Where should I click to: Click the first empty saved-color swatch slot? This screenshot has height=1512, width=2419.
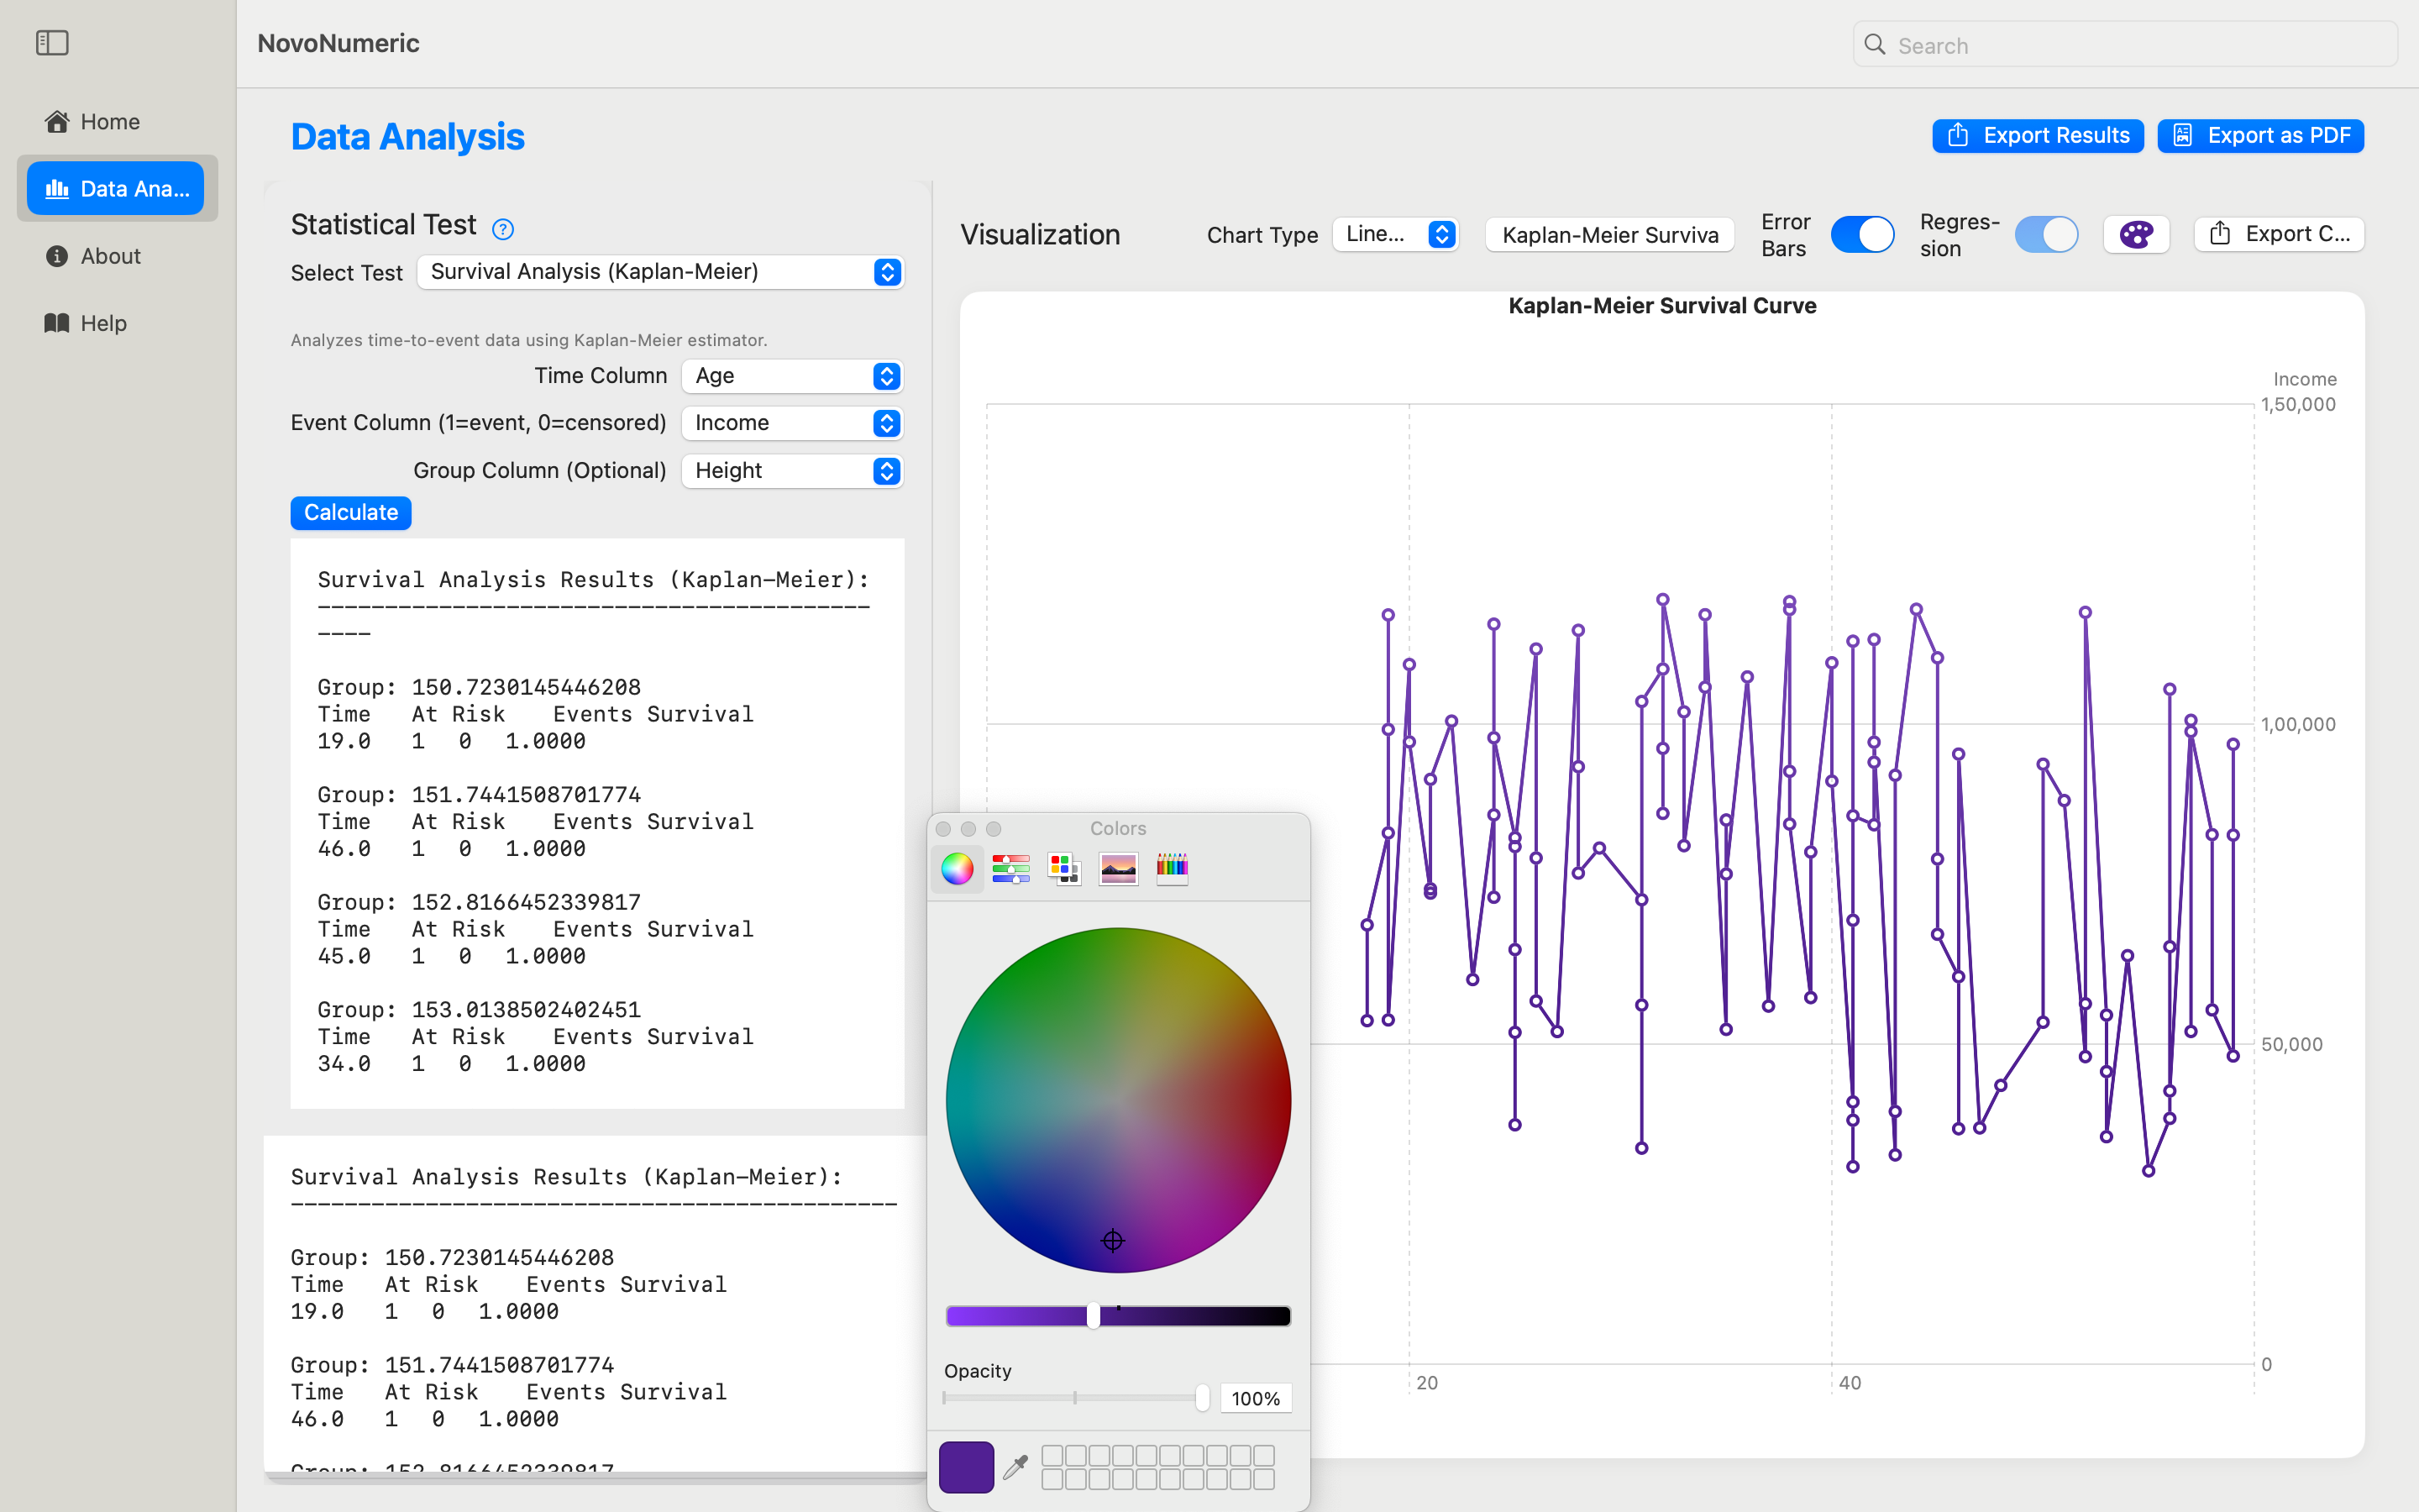tap(1052, 1455)
